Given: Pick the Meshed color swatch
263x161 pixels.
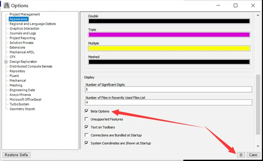Looking at the screenshot, I should (x=169, y=62).
